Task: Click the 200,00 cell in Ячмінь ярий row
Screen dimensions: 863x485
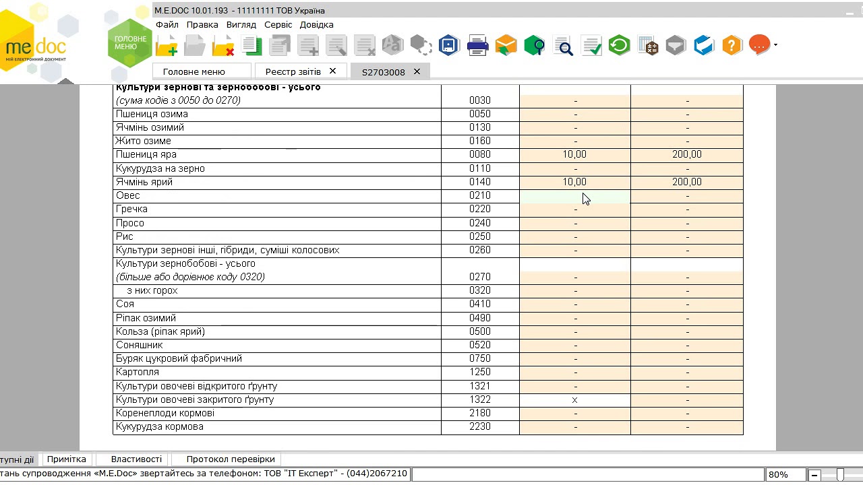Action: 687,182
